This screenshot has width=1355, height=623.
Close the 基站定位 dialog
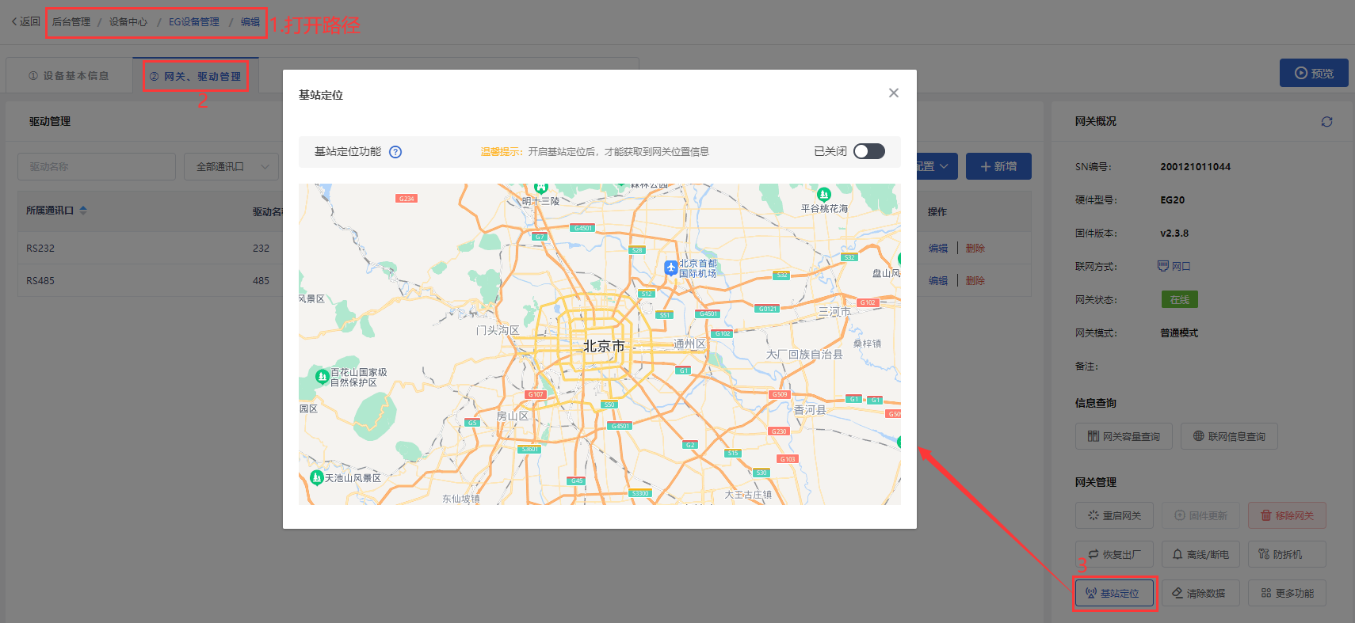(x=894, y=93)
